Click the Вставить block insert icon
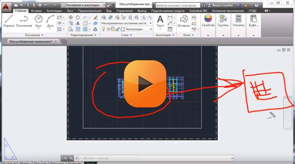Viewport: 295px width, 164px height. (x=184, y=21)
